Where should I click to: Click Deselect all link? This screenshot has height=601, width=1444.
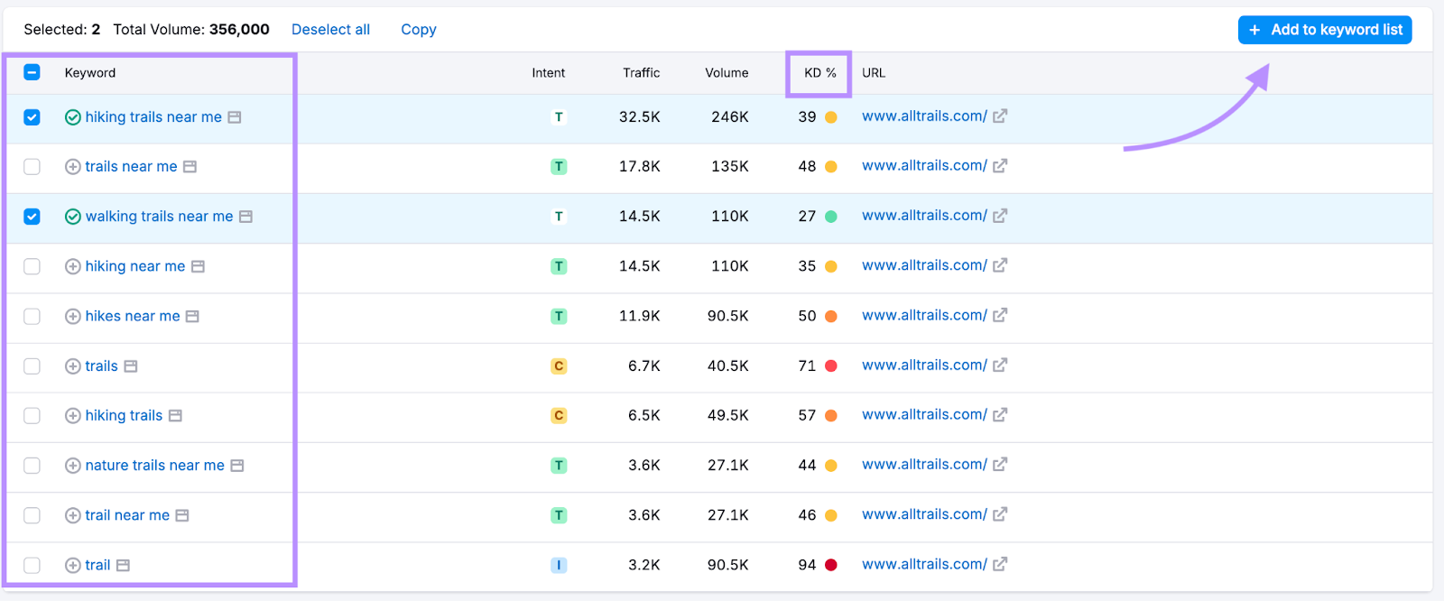[x=330, y=30]
